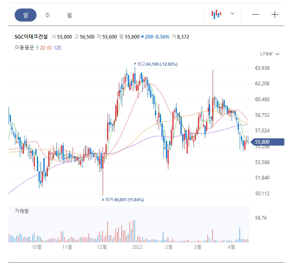This screenshot has width=288, height=274.
Task: Expand the chart type dropdown chevron
Action: 232,13
